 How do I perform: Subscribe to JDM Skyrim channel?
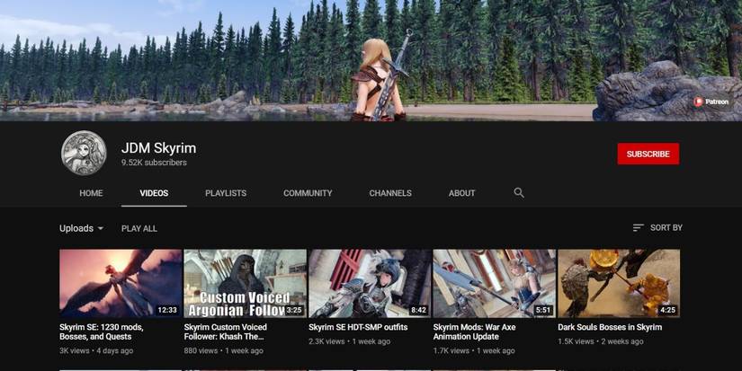[x=648, y=155]
